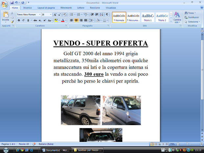This screenshot has height=153, width=204.
Task: Switch to Full Screen Reading view
Action: tap(156, 144)
